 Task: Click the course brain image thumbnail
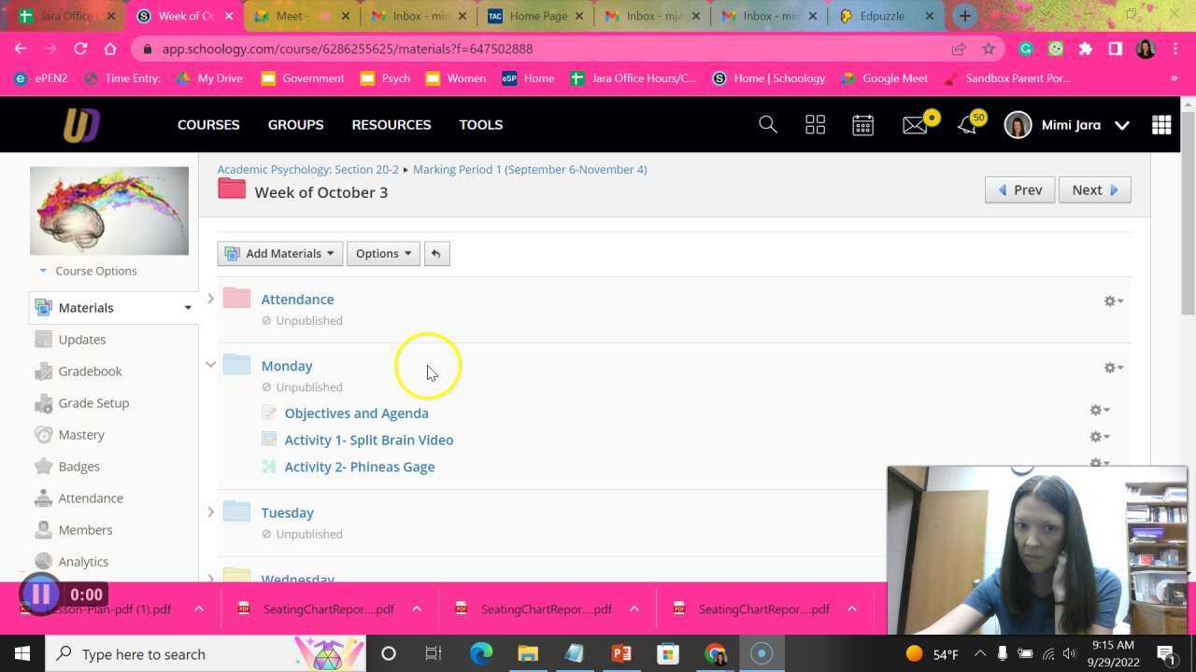pyautogui.click(x=109, y=211)
